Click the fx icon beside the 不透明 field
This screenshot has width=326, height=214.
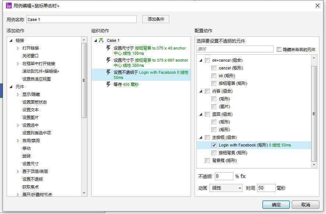[x=243, y=176]
